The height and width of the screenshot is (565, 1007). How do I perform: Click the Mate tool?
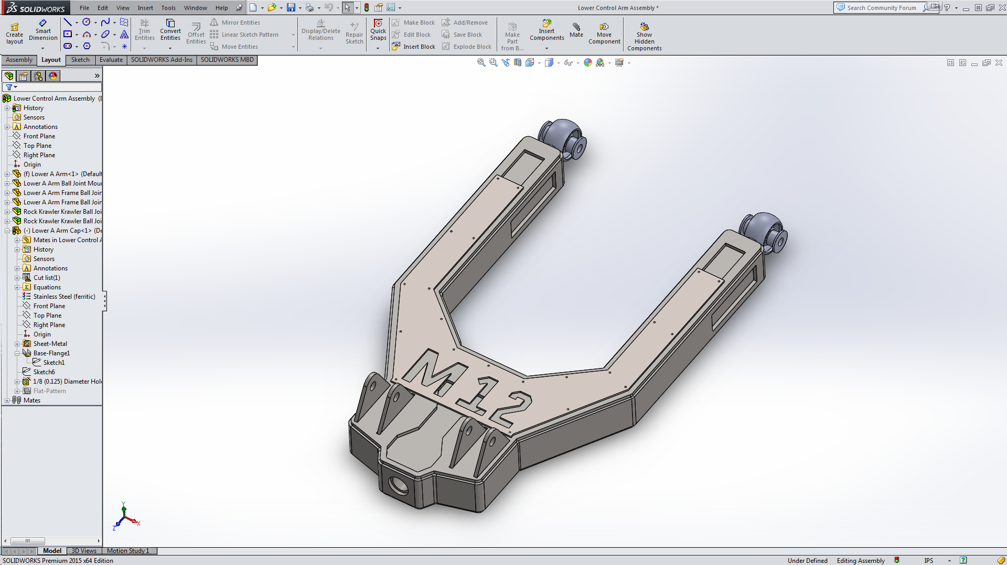pyautogui.click(x=576, y=30)
